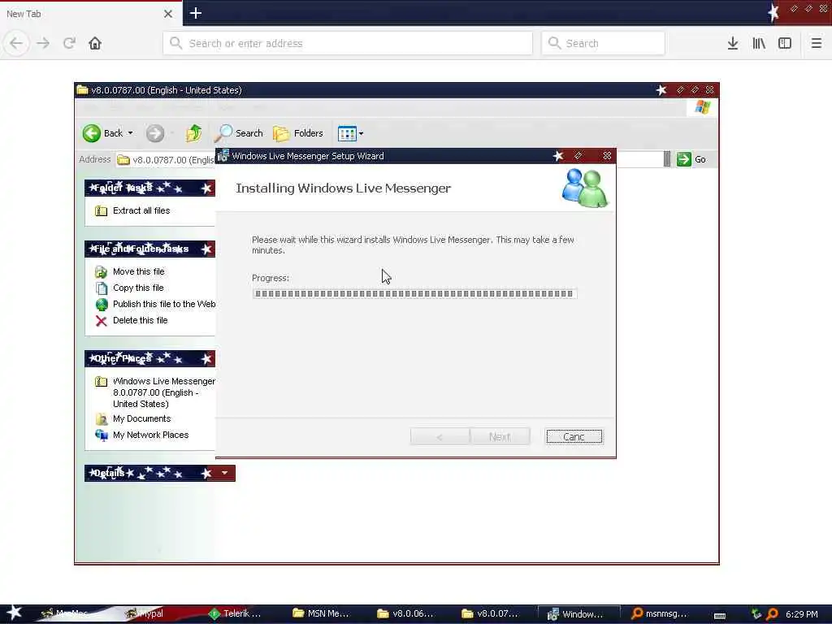Click the Explorer Search toolbar button
The width and height of the screenshot is (832, 624).
[x=239, y=133]
